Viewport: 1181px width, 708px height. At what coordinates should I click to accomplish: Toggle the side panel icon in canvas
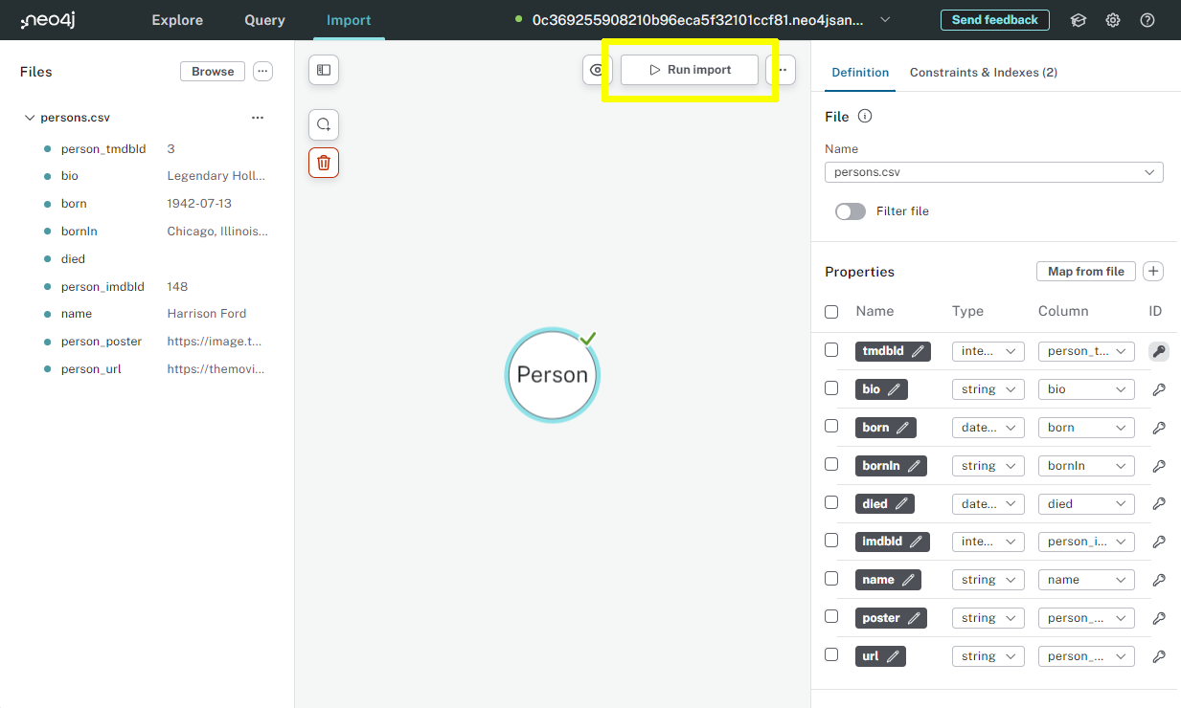pos(323,69)
